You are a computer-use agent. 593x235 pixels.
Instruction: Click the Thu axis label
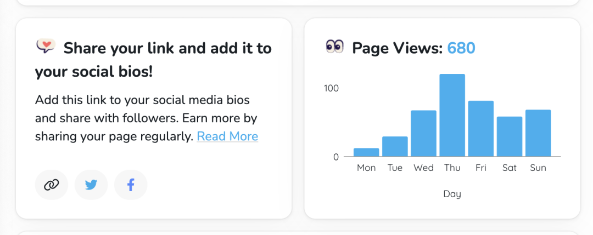pos(452,168)
